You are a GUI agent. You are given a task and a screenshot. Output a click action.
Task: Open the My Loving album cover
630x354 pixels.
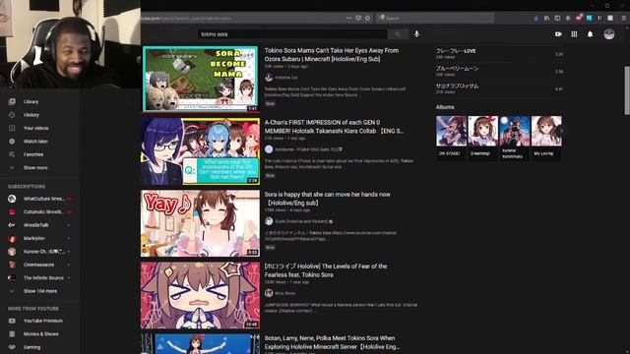click(x=546, y=131)
